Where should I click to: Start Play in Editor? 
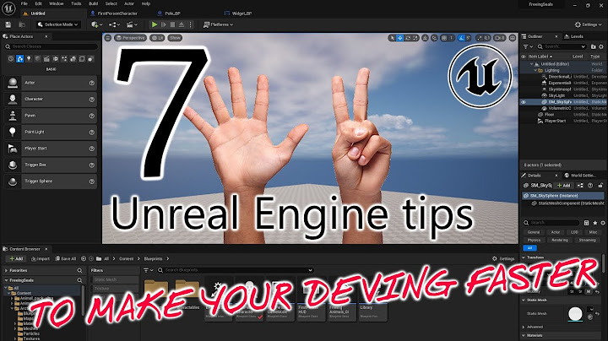tap(155, 24)
